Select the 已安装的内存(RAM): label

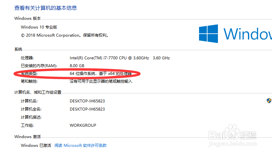click(39, 65)
